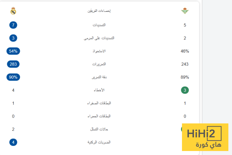This screenshot has width=232, height=155.
Task: Click the 243 passes value for Betis
Action: (x=185, y=64)
